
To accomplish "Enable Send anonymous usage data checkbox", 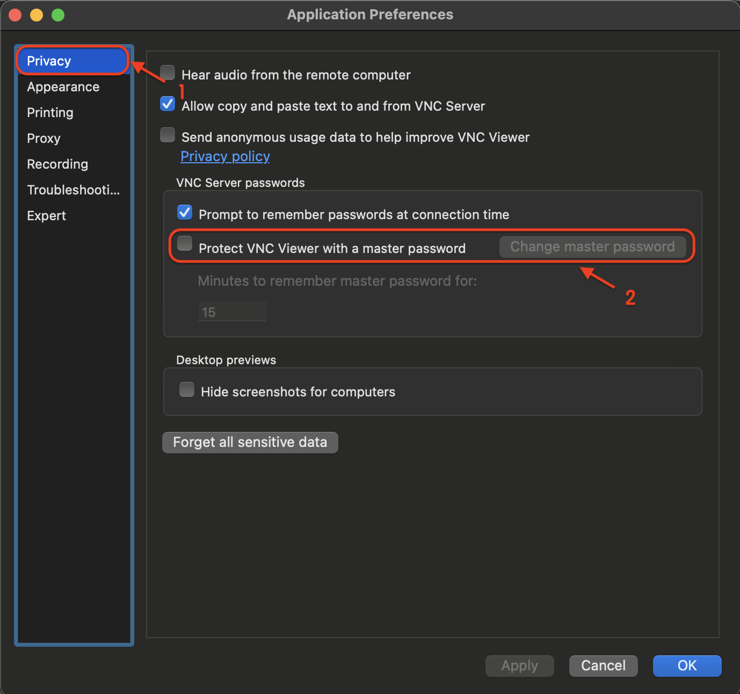I will pos(168,135).
